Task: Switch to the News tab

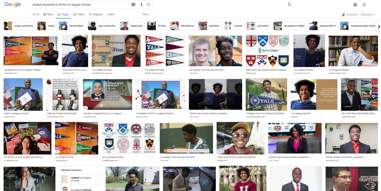Action: click(48, 14)
